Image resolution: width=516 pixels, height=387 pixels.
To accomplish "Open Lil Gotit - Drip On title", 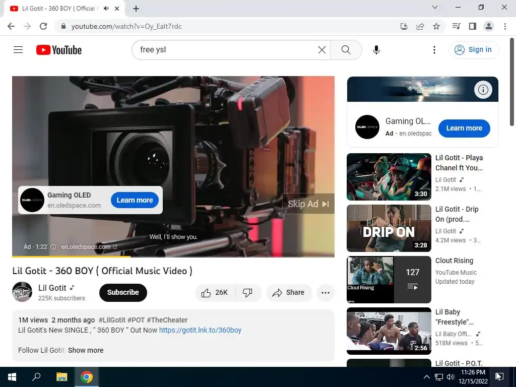I will pos(457,214).
